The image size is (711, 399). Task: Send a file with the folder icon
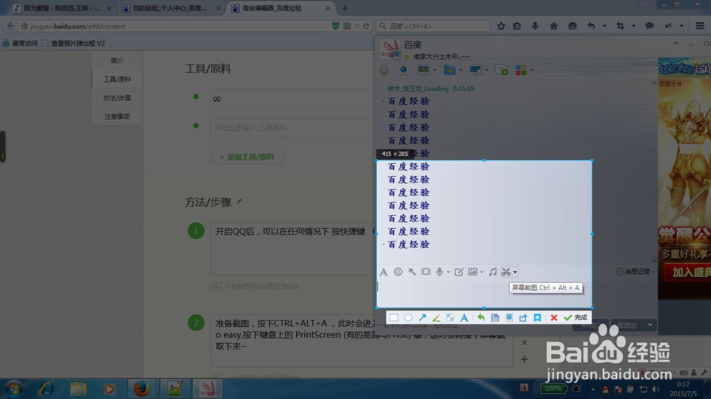tap(449, 70)
